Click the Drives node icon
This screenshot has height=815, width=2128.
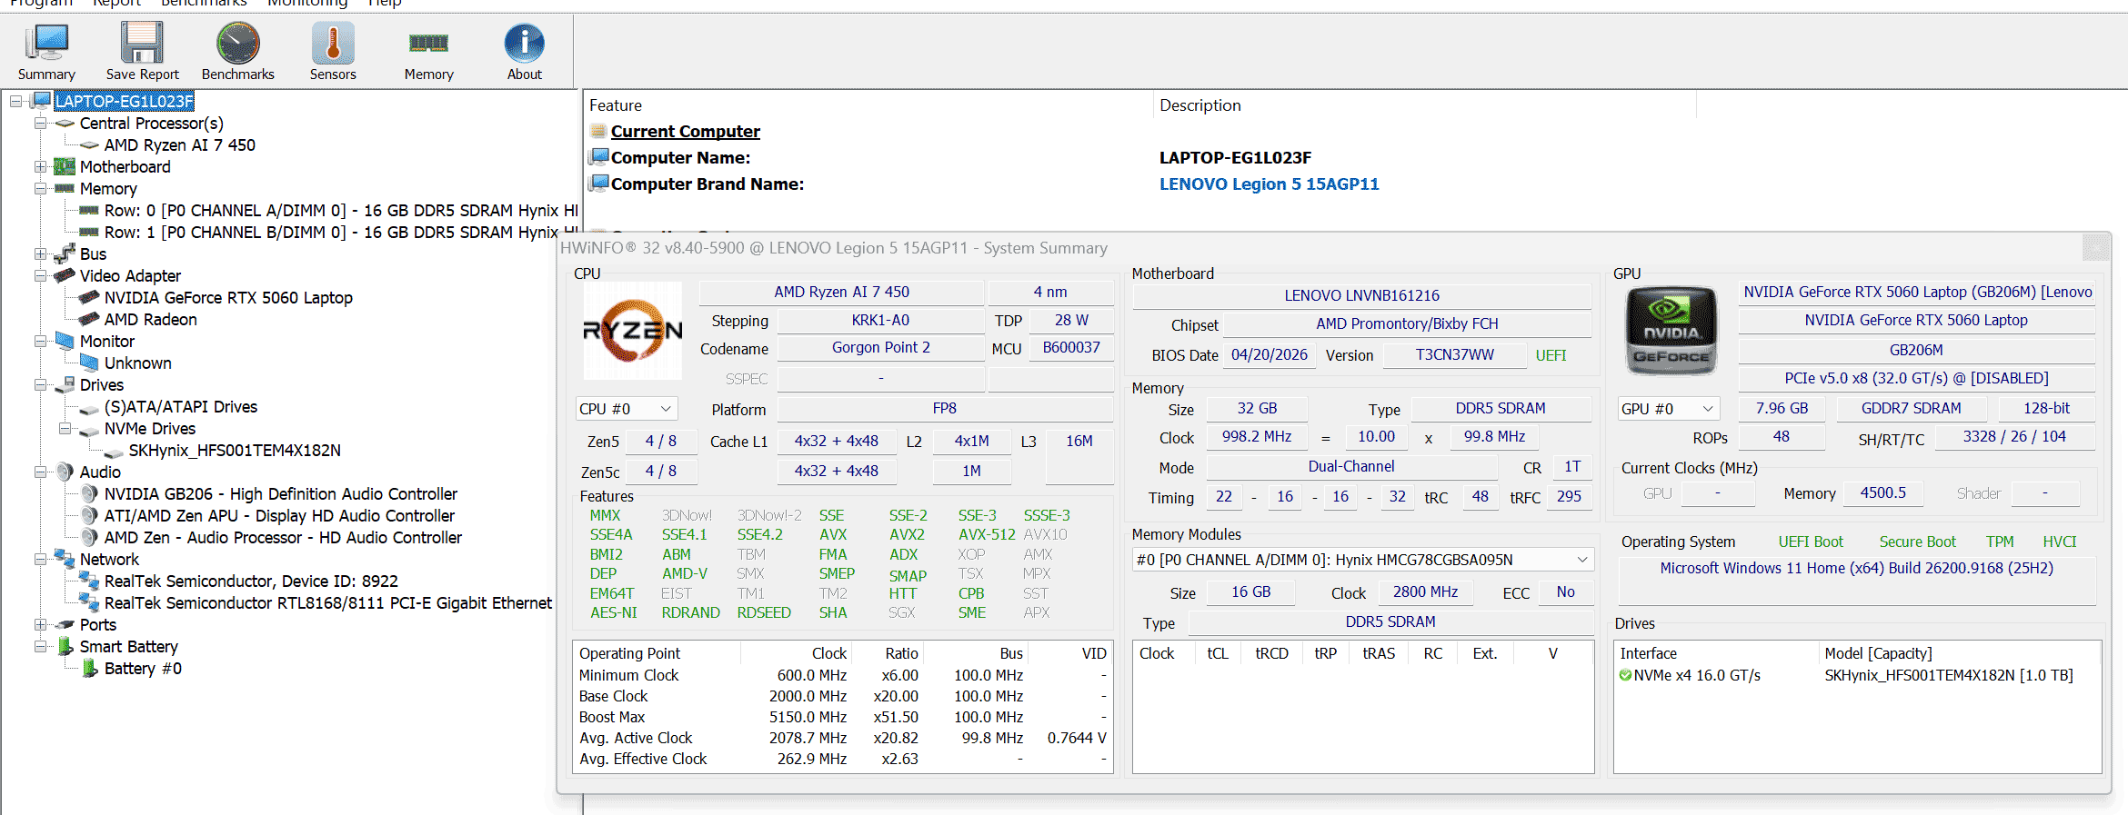click(65, 384)
